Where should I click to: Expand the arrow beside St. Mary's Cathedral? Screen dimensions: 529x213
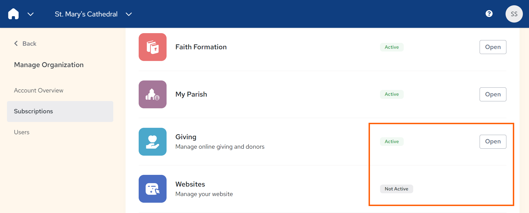tap(129, 14)
